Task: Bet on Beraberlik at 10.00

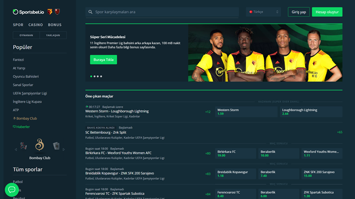Action: [x=279, y=154]
